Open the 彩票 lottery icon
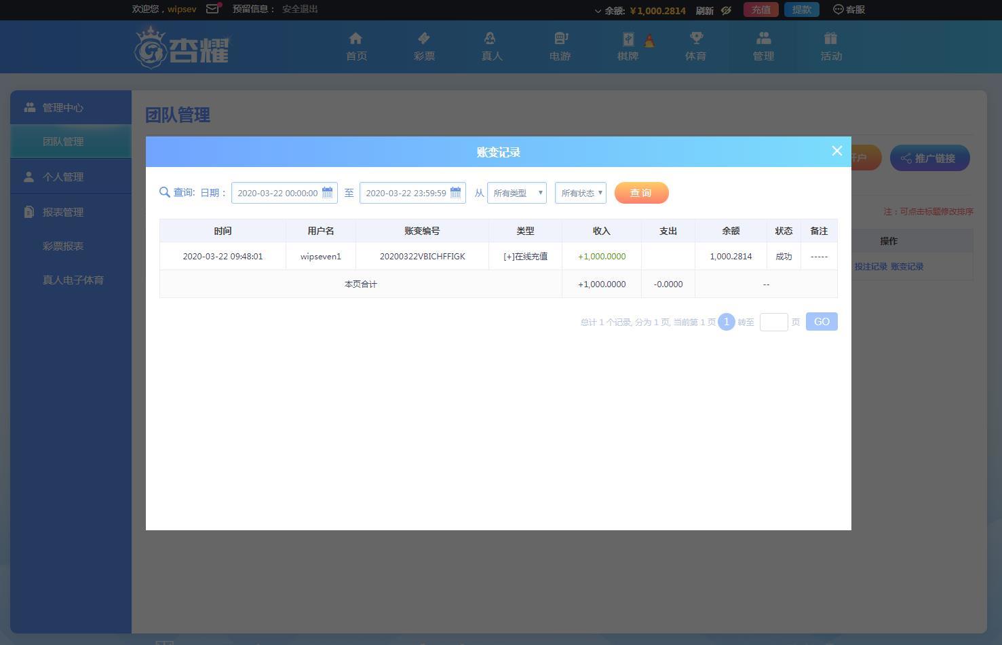 [424, 39]
